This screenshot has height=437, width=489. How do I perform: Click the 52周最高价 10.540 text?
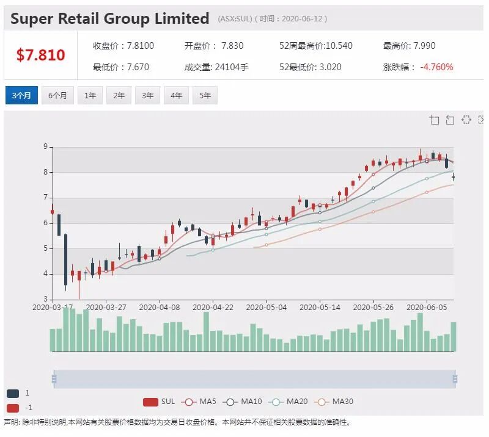(x=316, y=46)
